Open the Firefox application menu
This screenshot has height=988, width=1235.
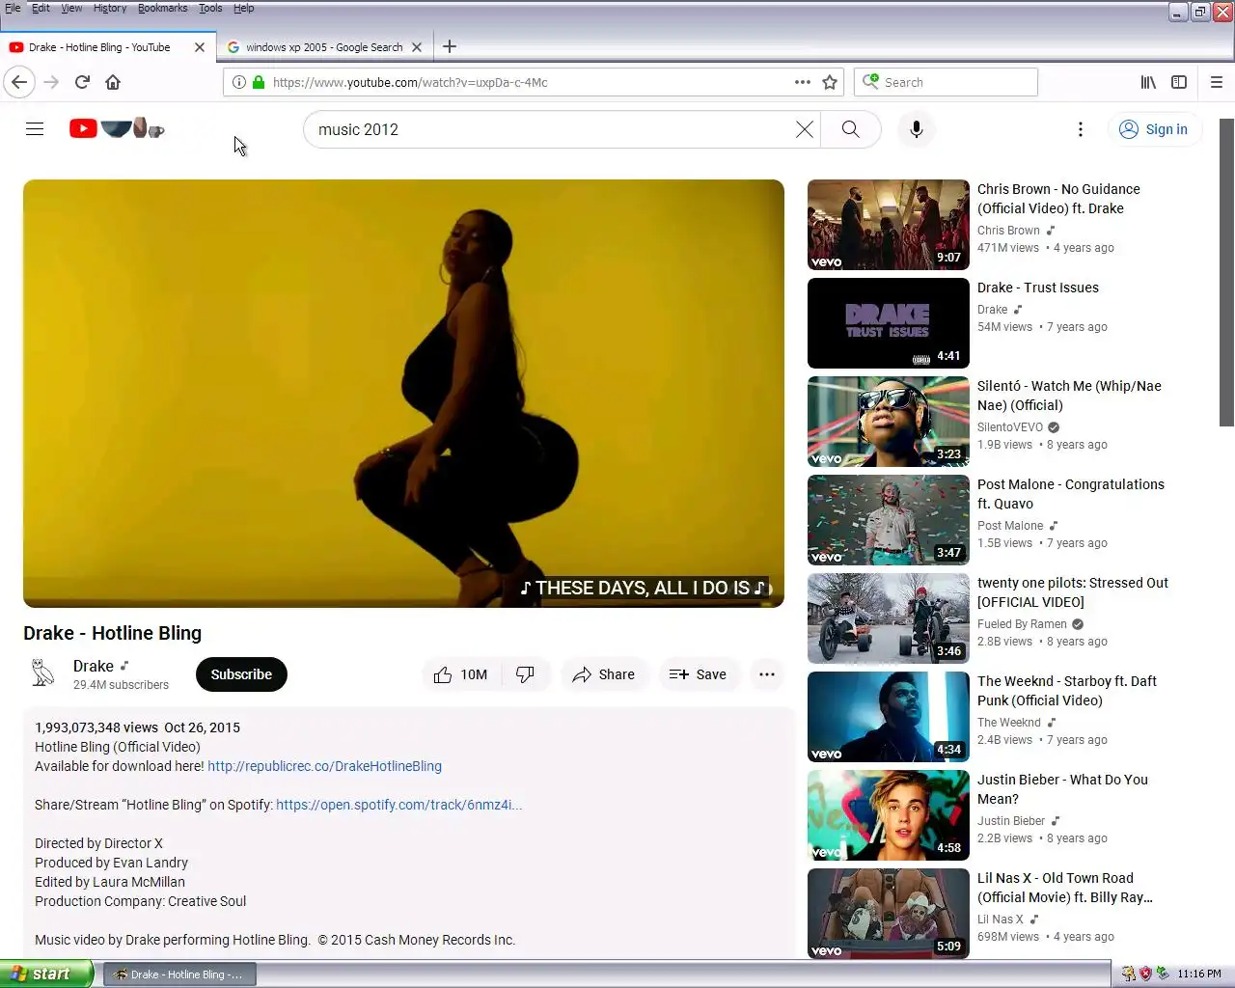click(1217, 82)
